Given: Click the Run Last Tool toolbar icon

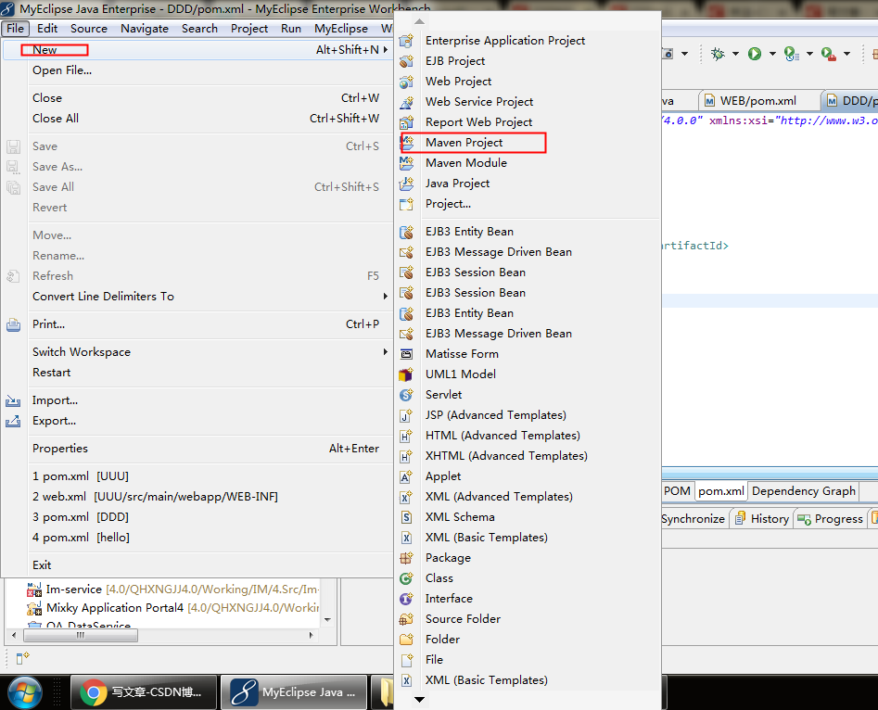Looking at the screenshot, I should tap(828, 54).
